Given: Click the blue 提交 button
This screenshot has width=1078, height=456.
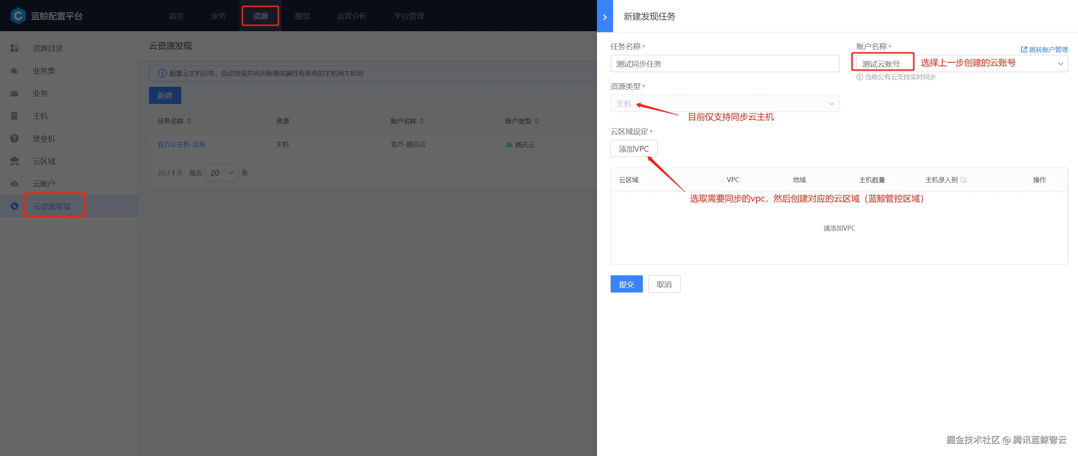Looking at the screenshot, I should click(626, 284).
